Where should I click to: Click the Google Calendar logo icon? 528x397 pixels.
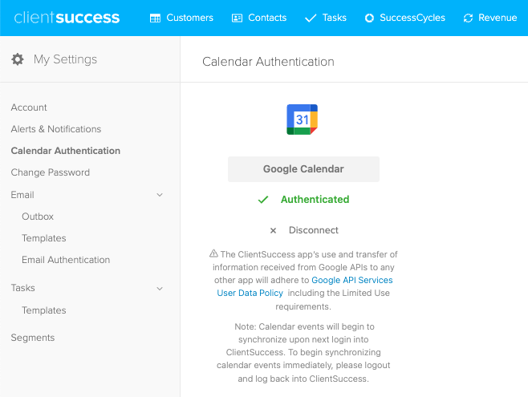[302, 120]
